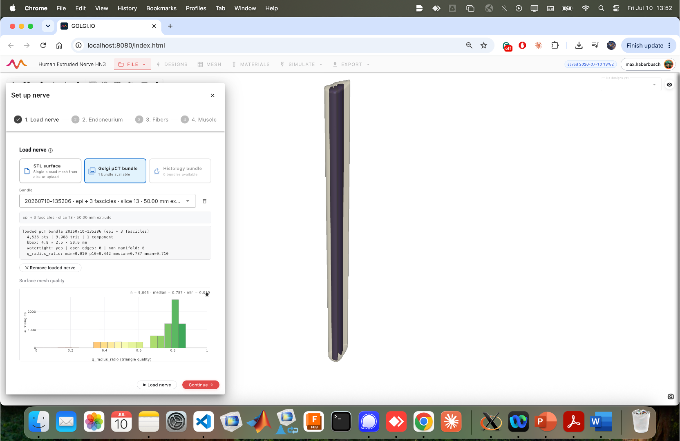Close the Set up nerve dialog

[212, 96]
